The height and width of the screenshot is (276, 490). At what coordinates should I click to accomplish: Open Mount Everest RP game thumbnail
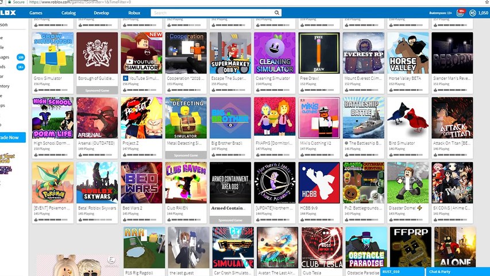[364, 53]
